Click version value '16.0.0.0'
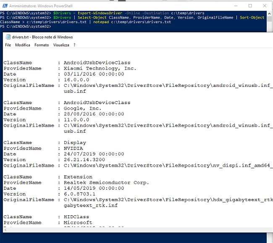 click(x=76, y=80)
